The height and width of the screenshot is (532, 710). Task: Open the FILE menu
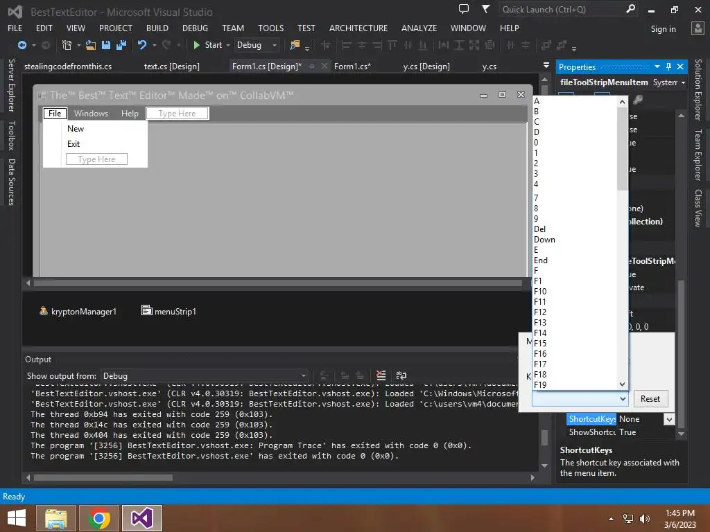(x=15, y=28)
